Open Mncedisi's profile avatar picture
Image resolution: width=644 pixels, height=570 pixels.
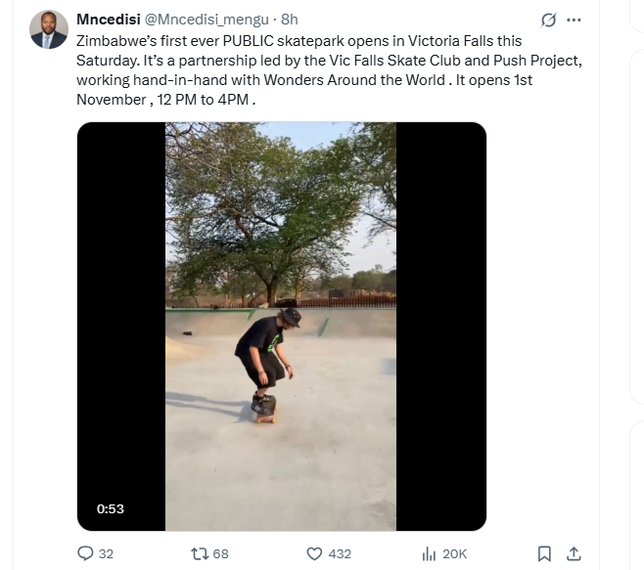[49, 30]
